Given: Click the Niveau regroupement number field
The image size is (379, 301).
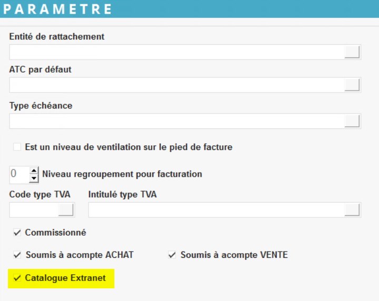Looking at the screenshot, I should (x=18, y=174).
